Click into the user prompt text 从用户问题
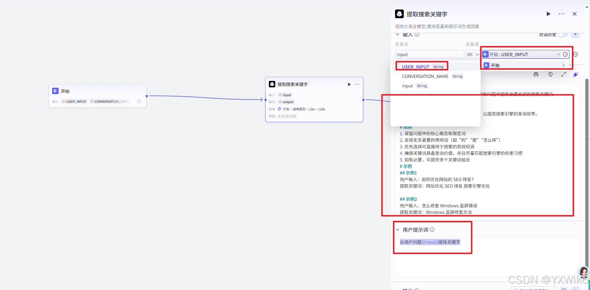Viewport: 590px width, 290px height. [x=411, y=242]
